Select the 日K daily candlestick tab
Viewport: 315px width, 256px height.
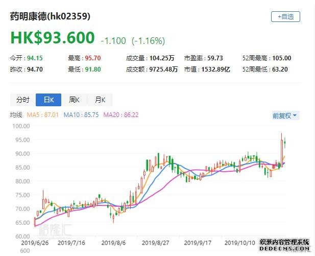49,100
